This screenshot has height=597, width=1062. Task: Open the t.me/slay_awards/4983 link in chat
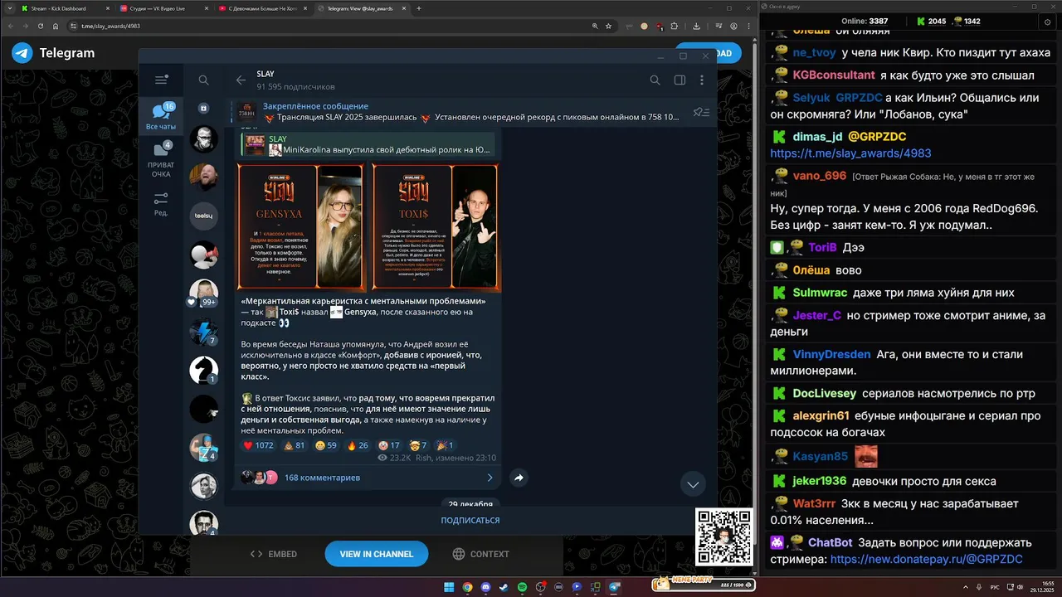coord(850,153)
